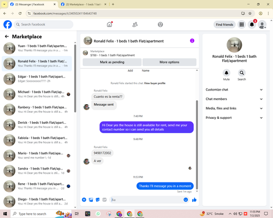Open Diego's flat conversation
This screenshot has width=273, height=218.
pyautogui.click(x=37, y=202)
